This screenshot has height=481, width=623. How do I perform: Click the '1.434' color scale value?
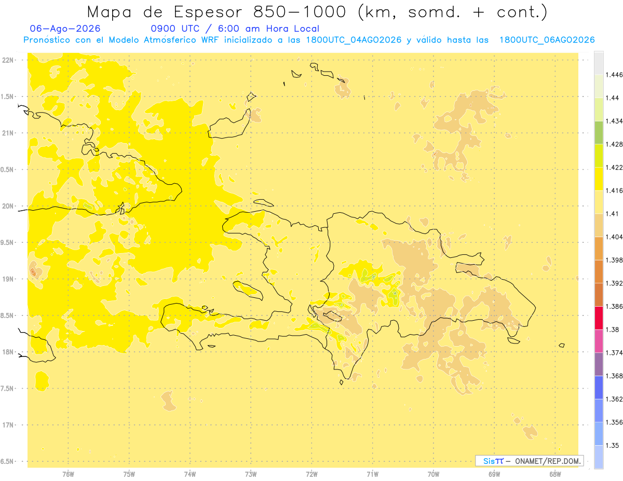614,121
